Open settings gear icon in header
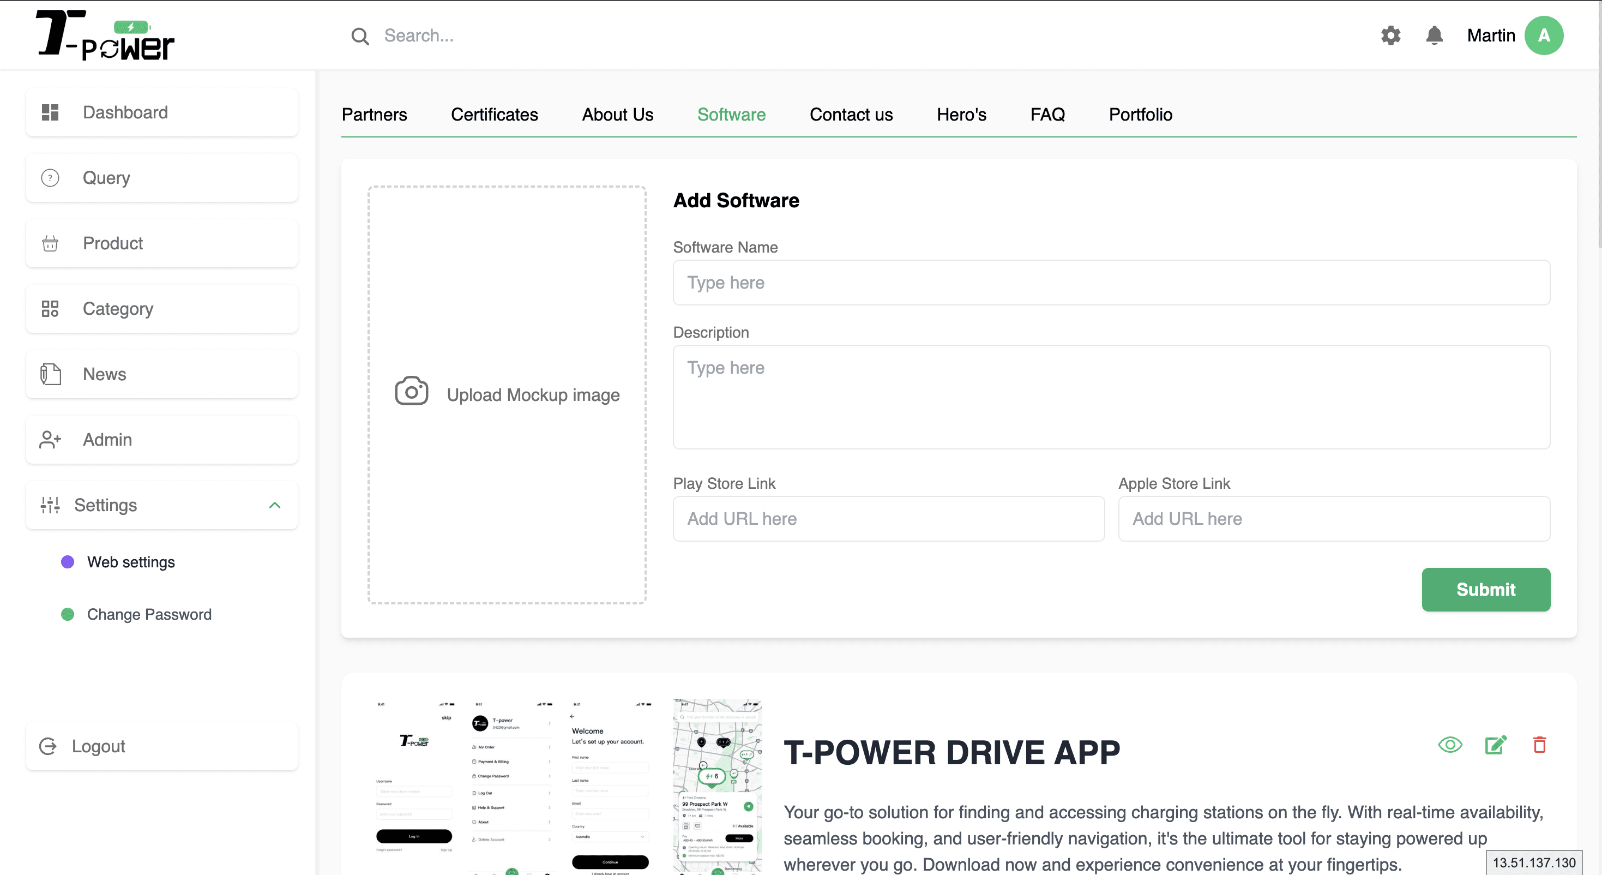 coord(1390,35)
